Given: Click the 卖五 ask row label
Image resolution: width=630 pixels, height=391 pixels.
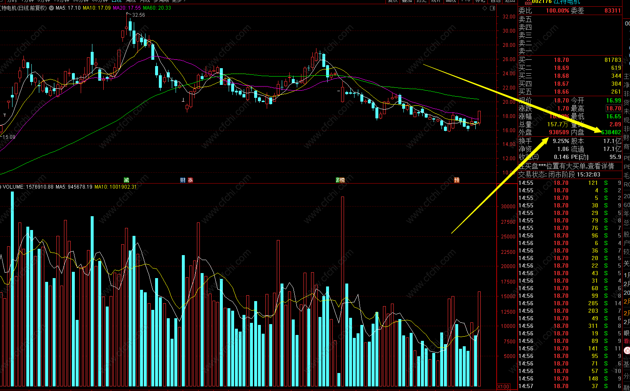Looking at the screenshot, I should coord(525,19).
